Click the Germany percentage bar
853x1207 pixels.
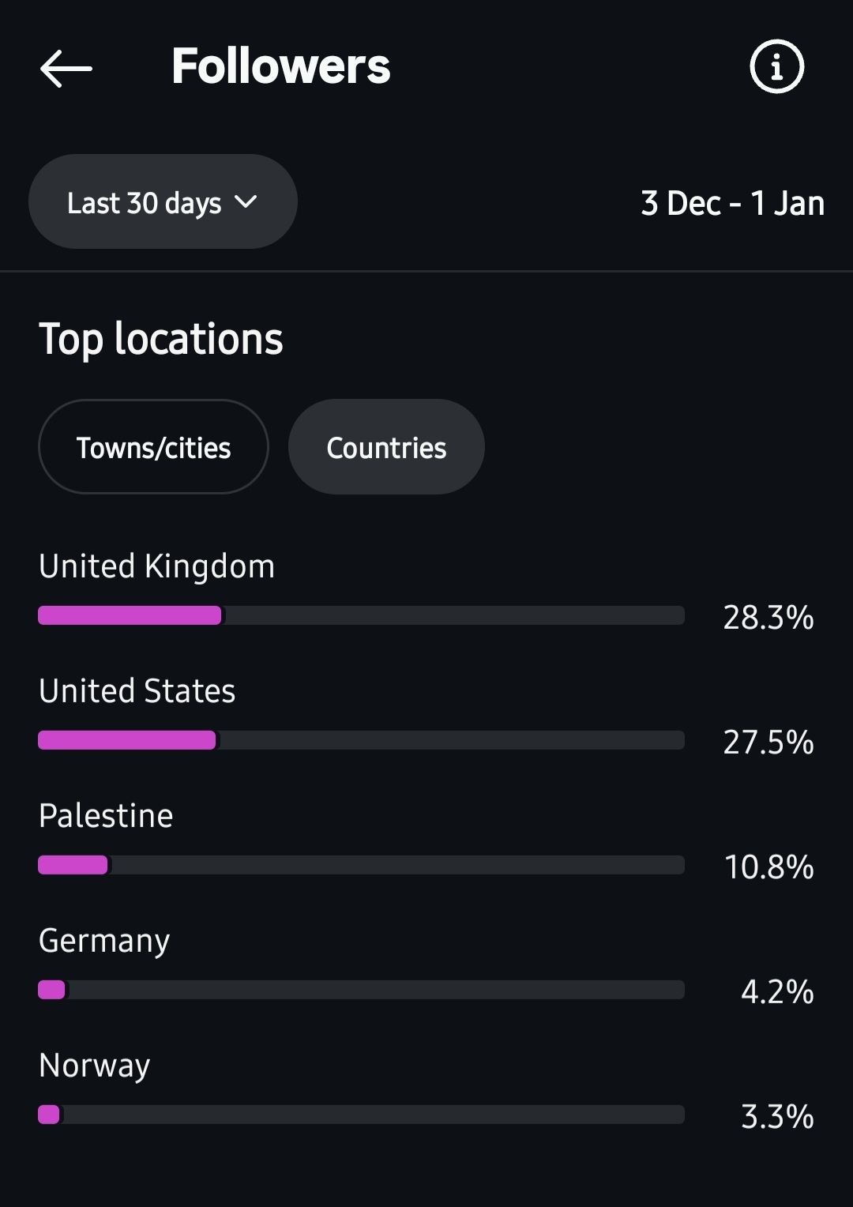pyautogui.click(x=361, y=990)
